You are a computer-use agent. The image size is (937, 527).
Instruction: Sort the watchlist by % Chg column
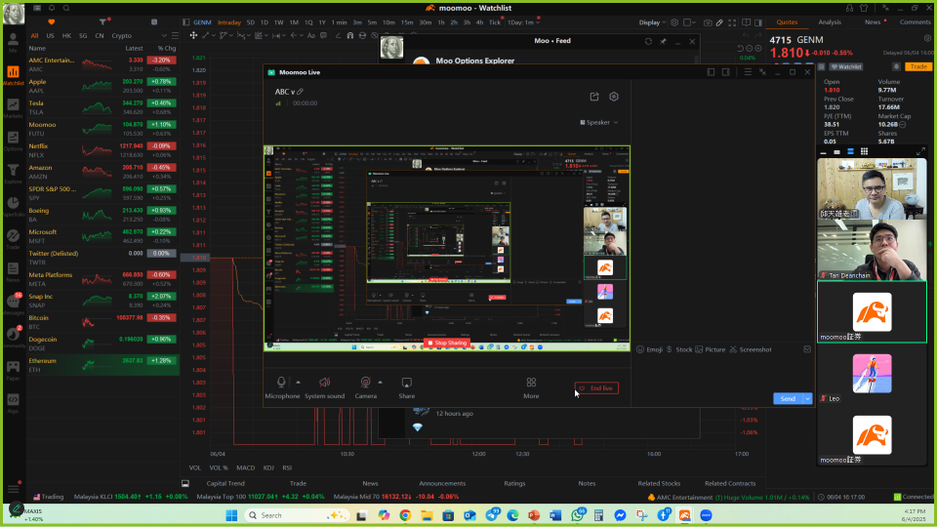[x=167, y=49]
